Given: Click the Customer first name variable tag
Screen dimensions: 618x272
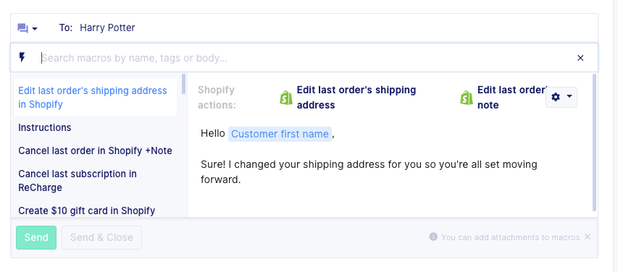Looking at the screenshot, I should tap(280, 134).
